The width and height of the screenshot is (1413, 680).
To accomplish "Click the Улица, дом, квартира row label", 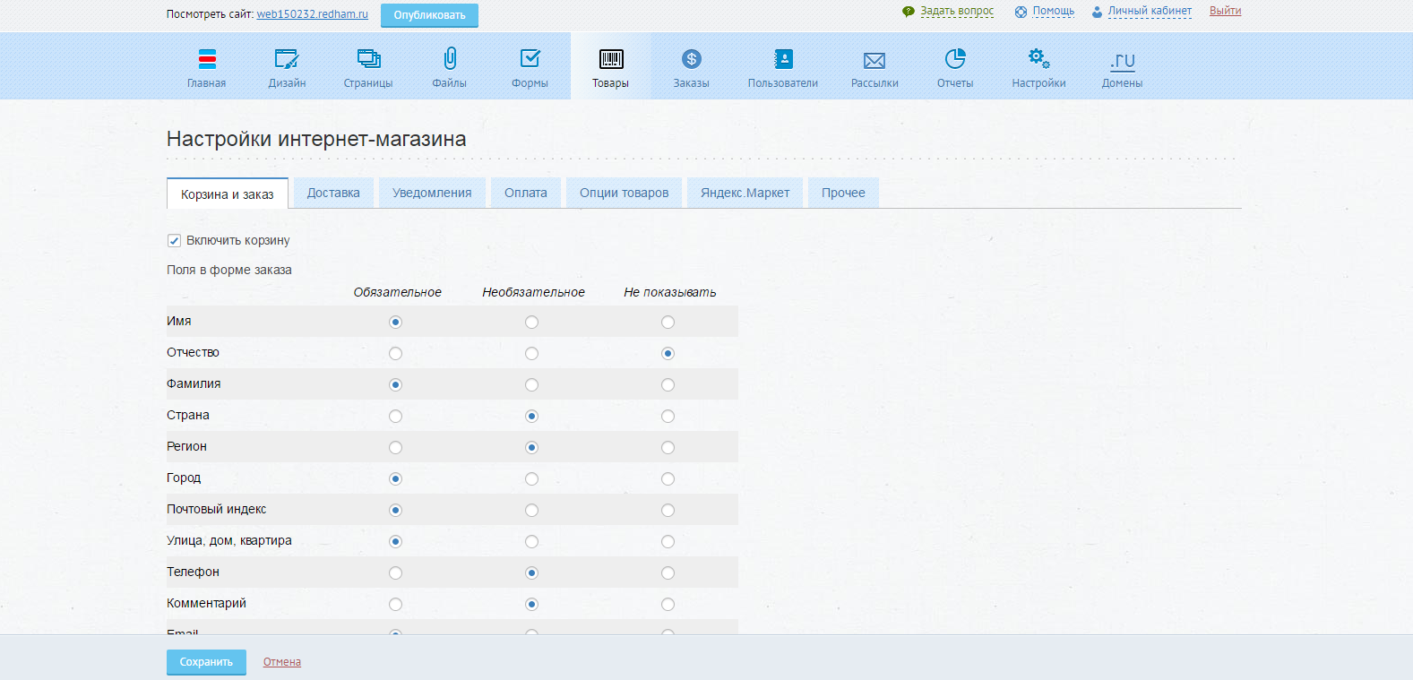I will [x=229, y=540].
